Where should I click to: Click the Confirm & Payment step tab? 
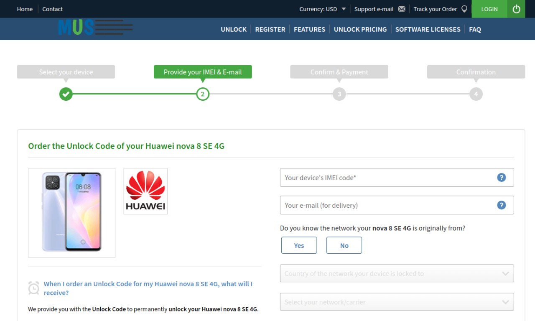(x=339, y=72)
